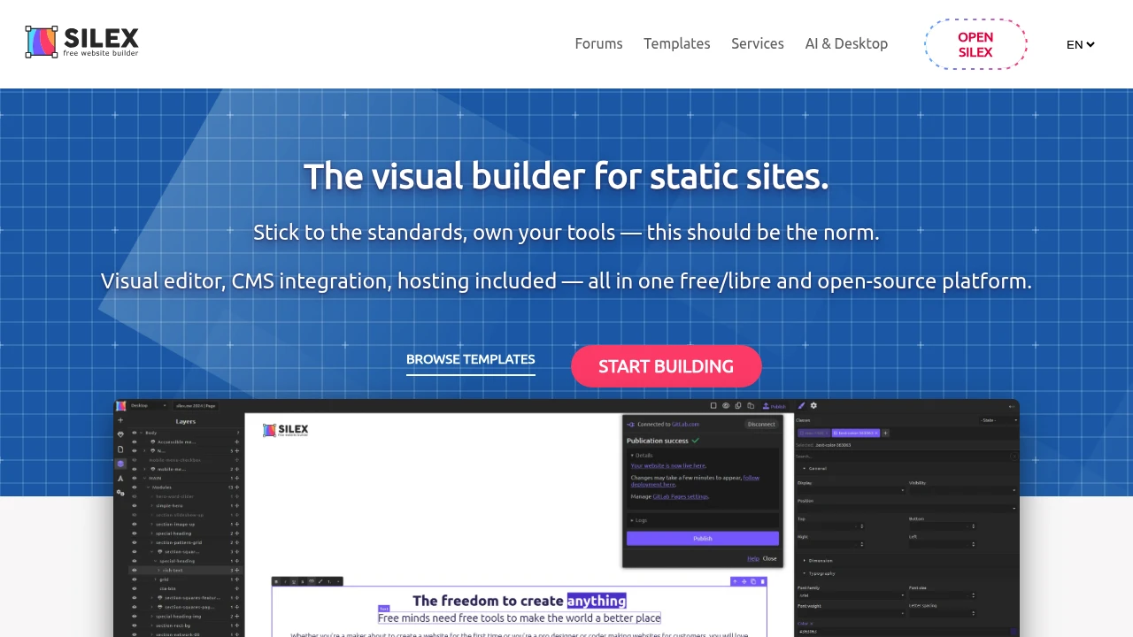Click the duplicate icon on selected element toolbar

point(753,581)
